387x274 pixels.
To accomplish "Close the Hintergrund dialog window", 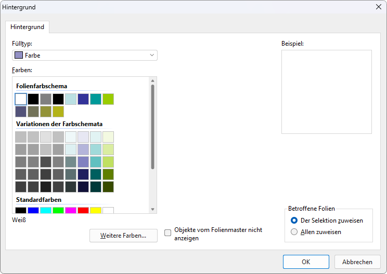I will pyautogui.click(x=379, y=7).
